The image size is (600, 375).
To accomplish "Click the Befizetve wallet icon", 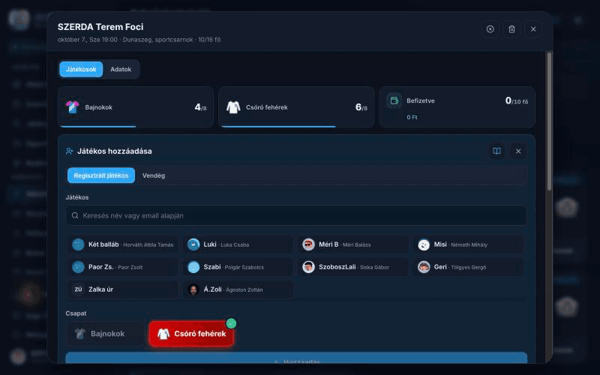I will 394,100.
